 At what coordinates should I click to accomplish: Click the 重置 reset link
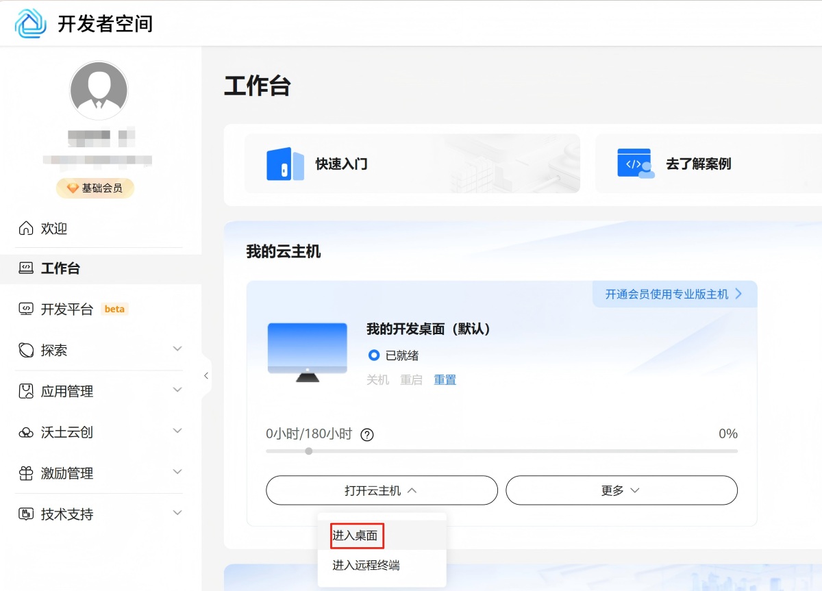445,379
